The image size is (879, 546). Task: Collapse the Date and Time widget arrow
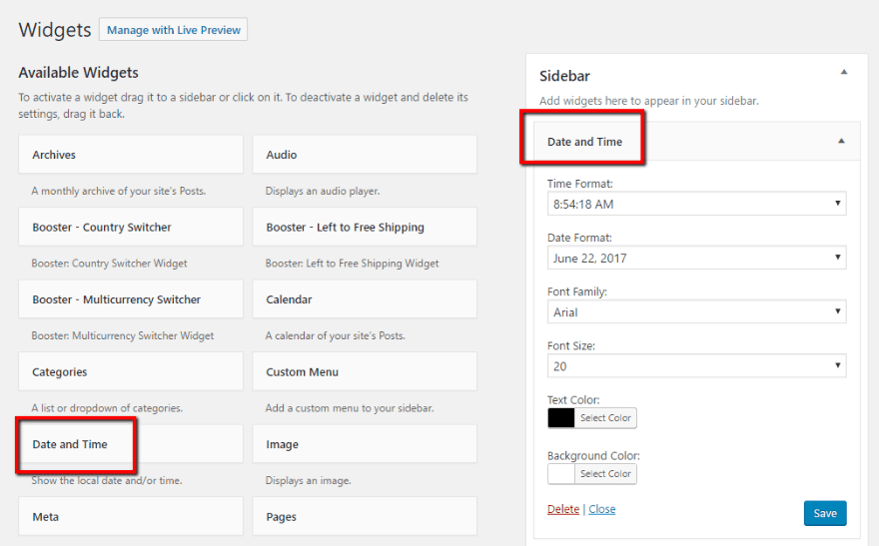(839, 141)
